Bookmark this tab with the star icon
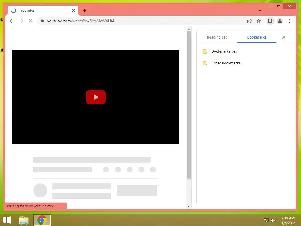The width and height of the screenshot is (301, 226). tap(259, 21)
